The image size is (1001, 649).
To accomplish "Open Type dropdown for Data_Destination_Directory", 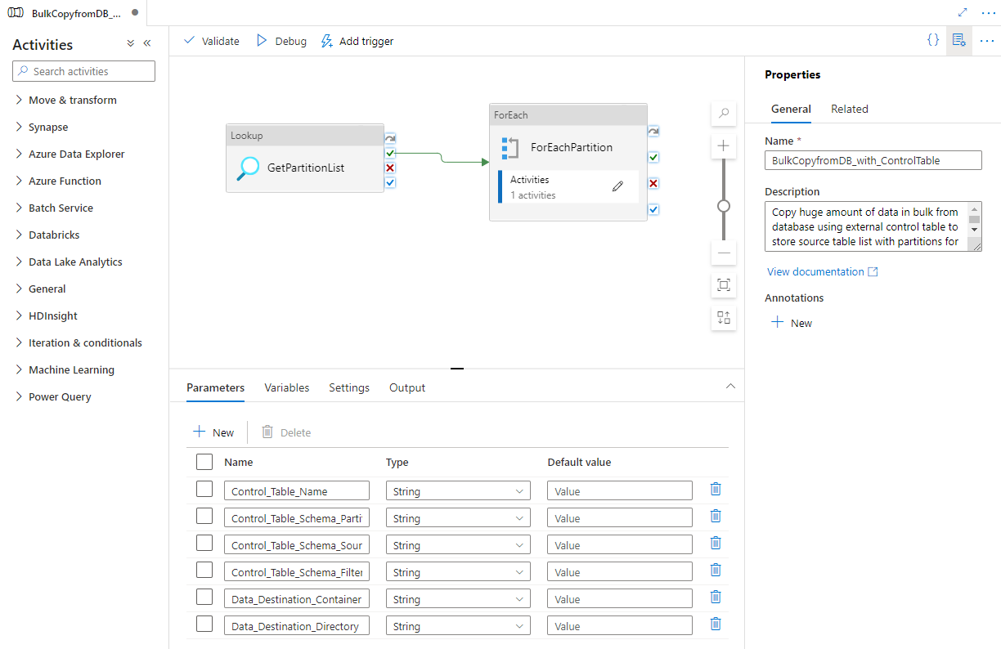I will pos(457,626).
